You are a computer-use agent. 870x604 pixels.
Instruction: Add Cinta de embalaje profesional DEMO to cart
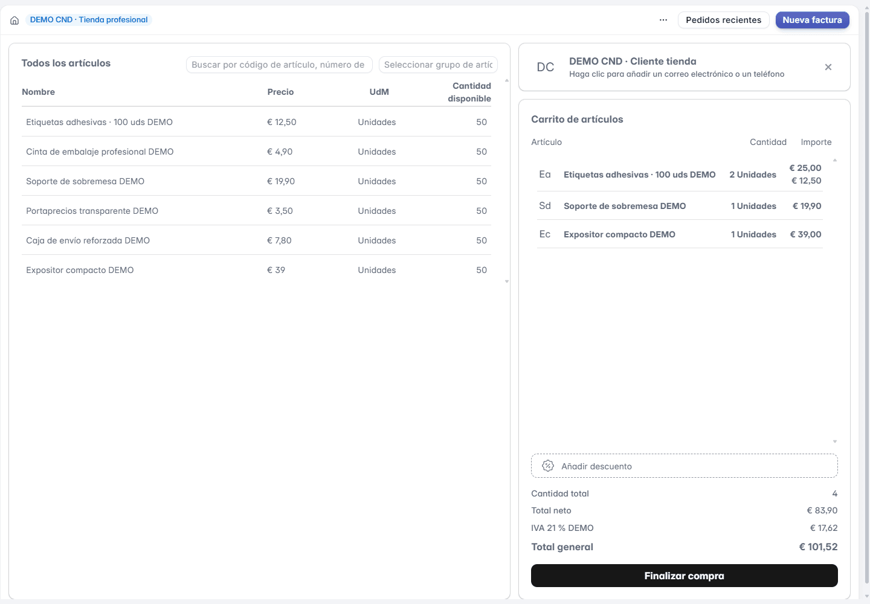pyautogui.click(x=257, y=152)
